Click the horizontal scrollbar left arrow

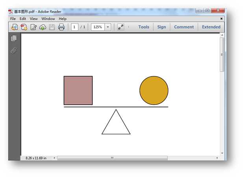coord(54,158)
